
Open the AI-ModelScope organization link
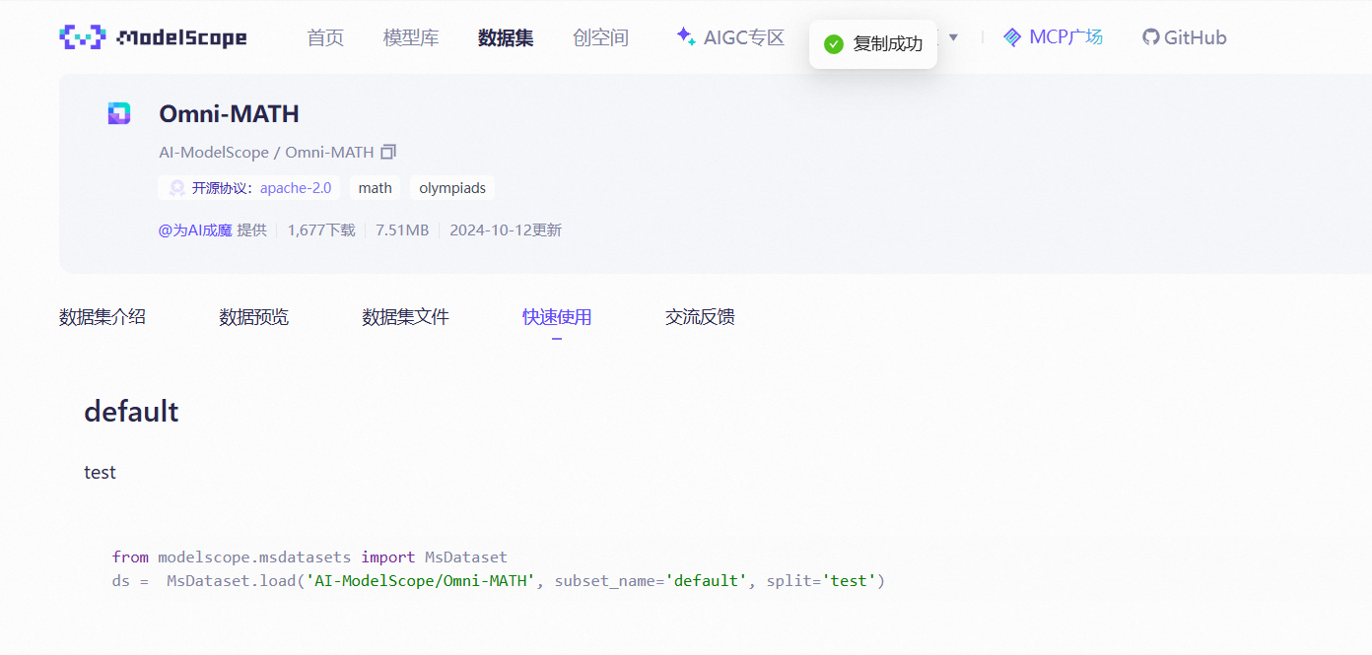pos(214,153)
